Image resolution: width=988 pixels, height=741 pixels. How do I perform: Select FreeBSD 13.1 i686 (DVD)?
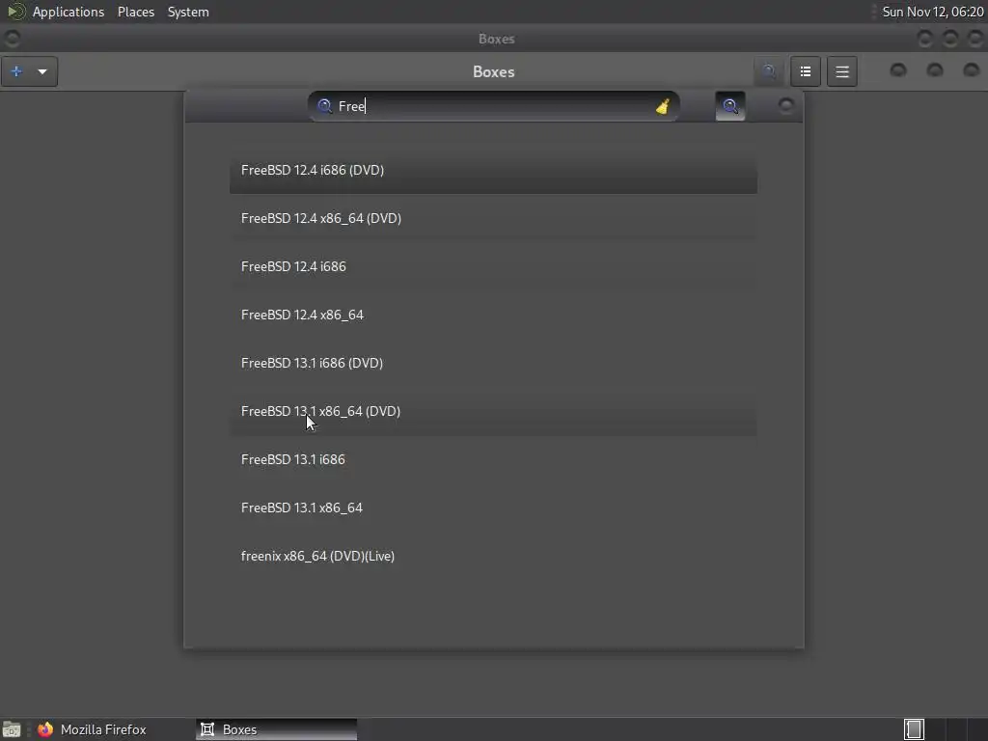pos(493,363)
